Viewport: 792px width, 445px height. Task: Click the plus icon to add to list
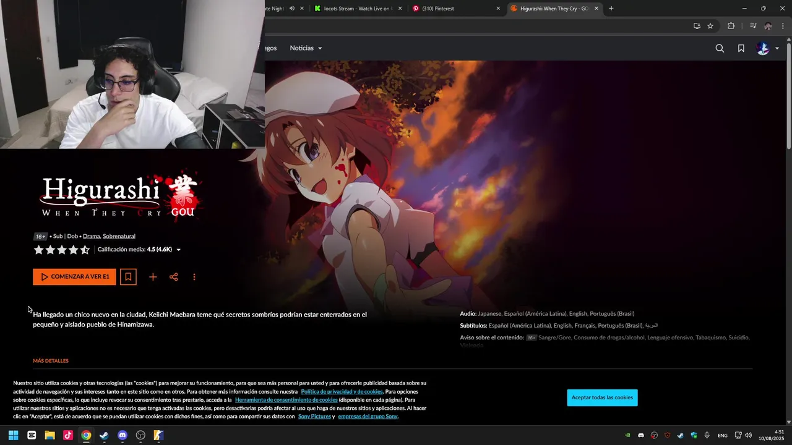point(153,277)
